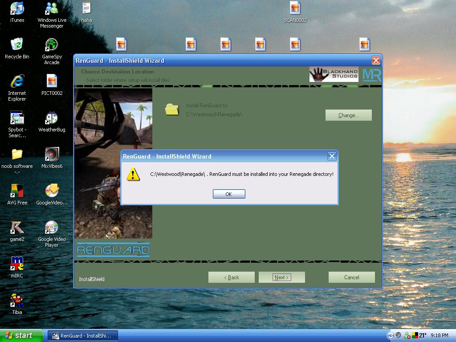This screenshot has width=456, height=342.
Task: Select the Recycle Bin icon
Action: pyautogui.click(x=17, y=45)
